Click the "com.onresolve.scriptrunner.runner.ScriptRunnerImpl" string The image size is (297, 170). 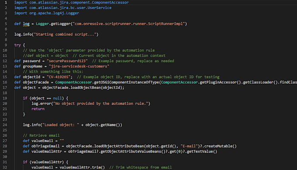coord(129,24)
